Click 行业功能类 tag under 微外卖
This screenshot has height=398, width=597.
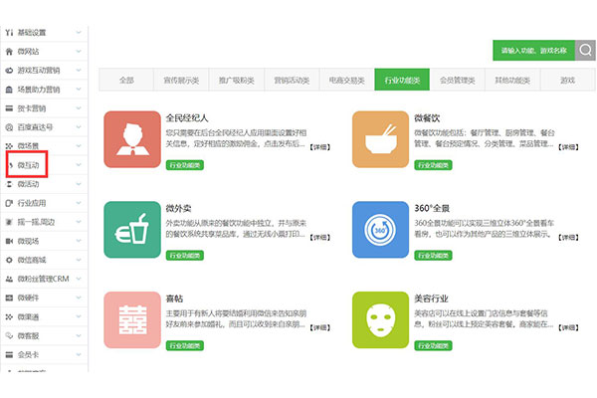pyautogui.click(x=185, y=255)
